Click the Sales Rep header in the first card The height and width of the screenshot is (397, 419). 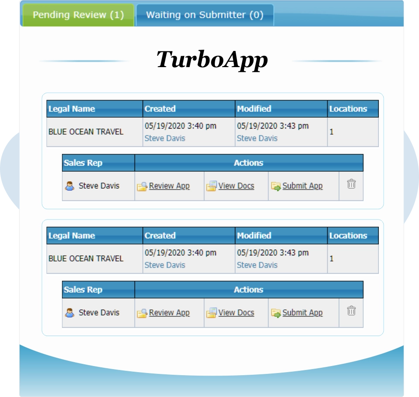[x=98, y=163]
